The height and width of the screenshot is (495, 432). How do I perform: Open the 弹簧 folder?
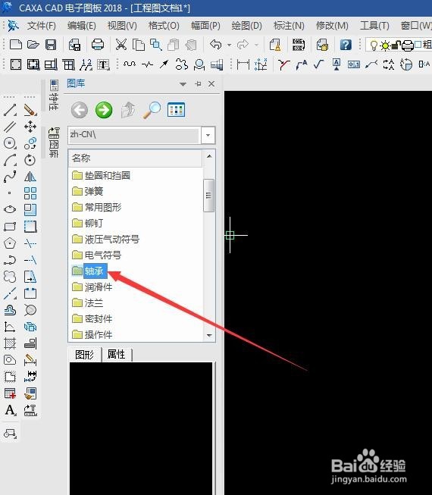[87, 191]
